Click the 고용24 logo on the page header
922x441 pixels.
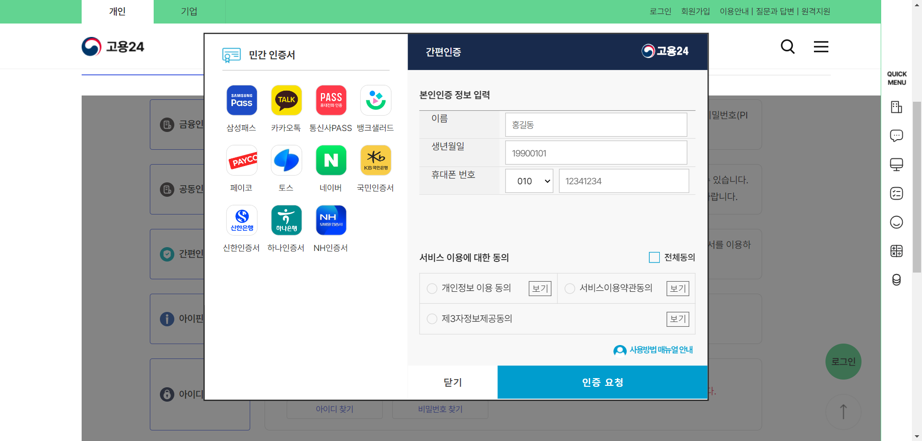(113, 47)
